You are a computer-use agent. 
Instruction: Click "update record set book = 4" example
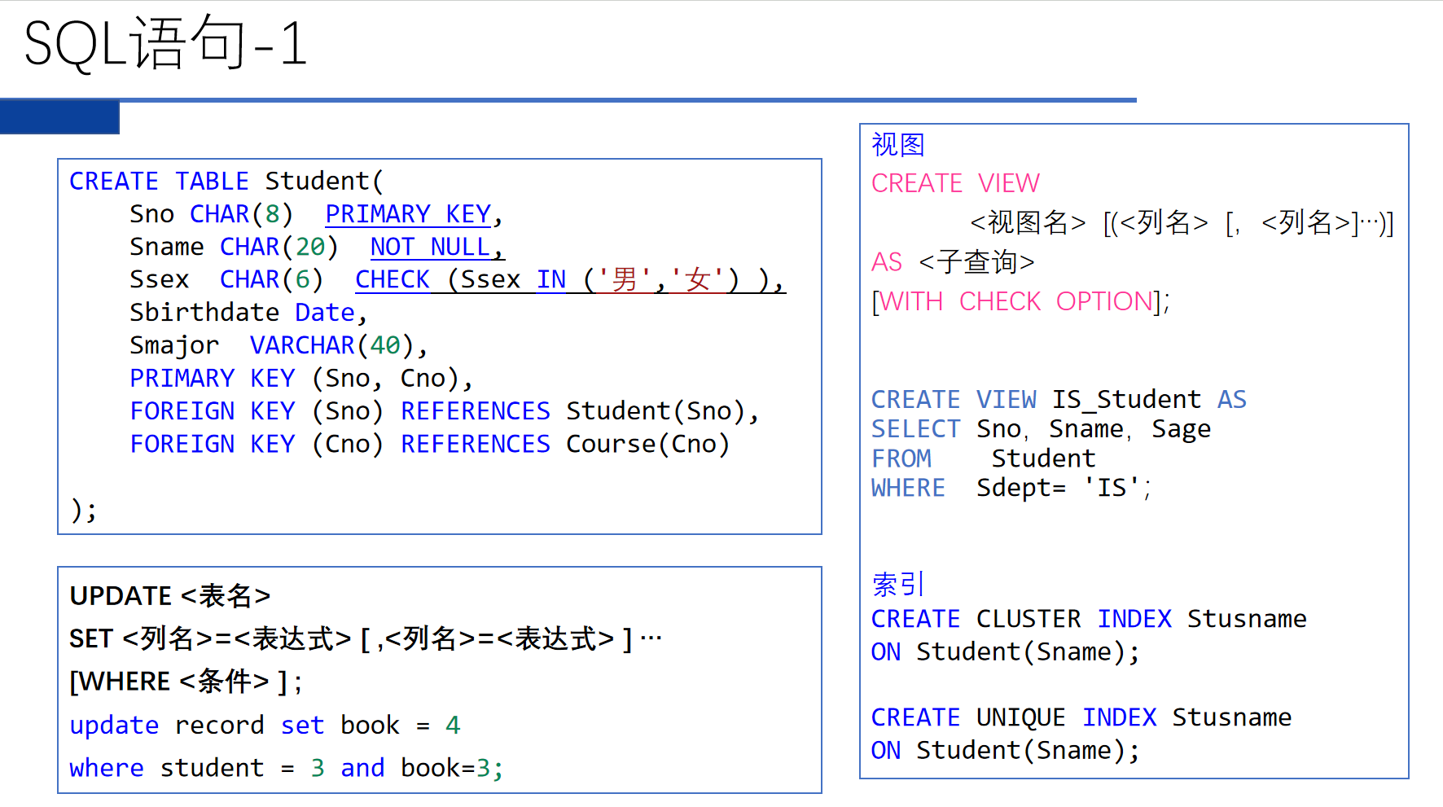[265, 725]
